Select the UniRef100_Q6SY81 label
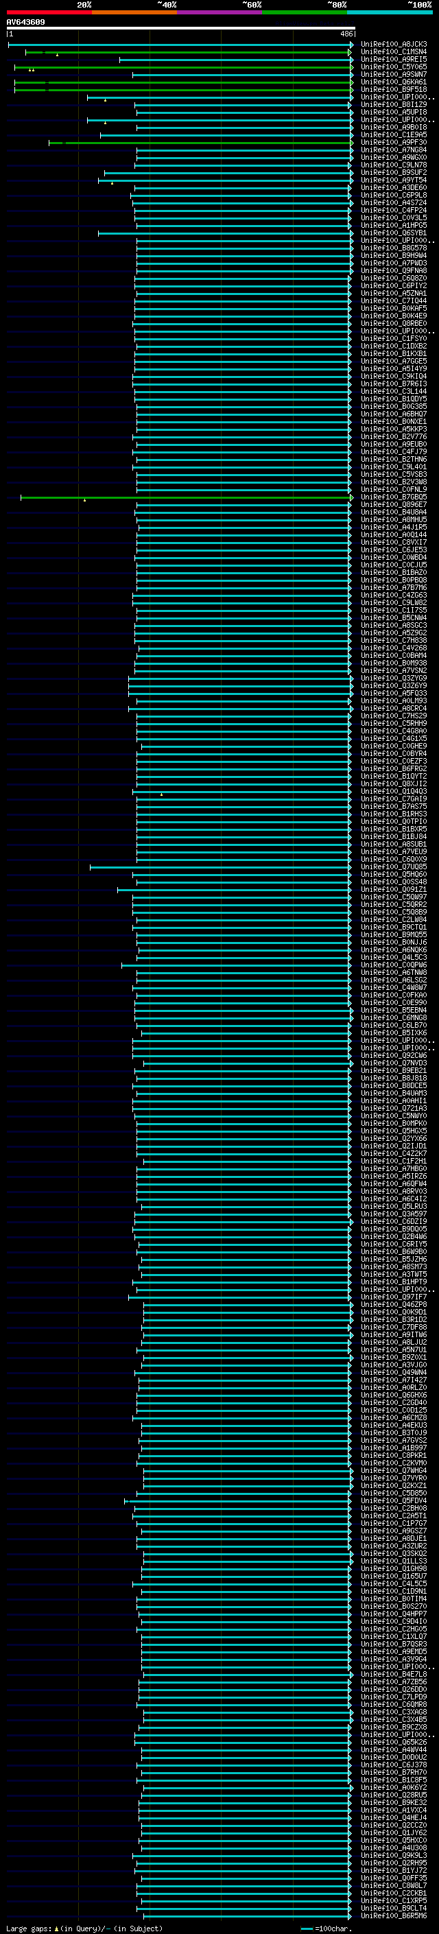 click(x=394, y=233)
